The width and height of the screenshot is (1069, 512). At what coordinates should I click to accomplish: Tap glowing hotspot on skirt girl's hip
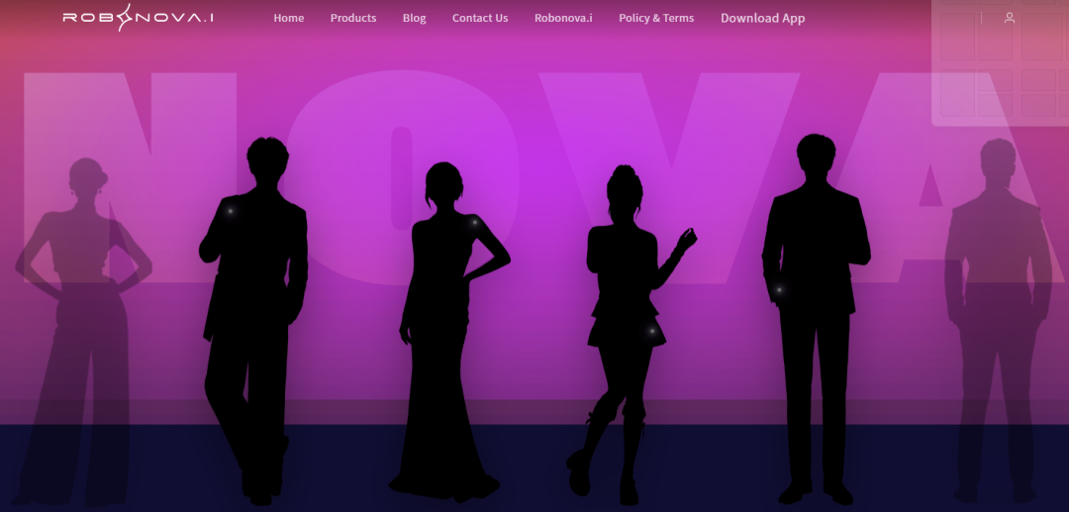[x=651, y=332]
